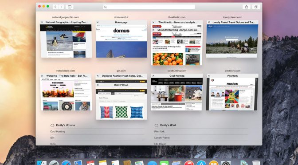Click the pitchfork.com domain label

point(232,71)
